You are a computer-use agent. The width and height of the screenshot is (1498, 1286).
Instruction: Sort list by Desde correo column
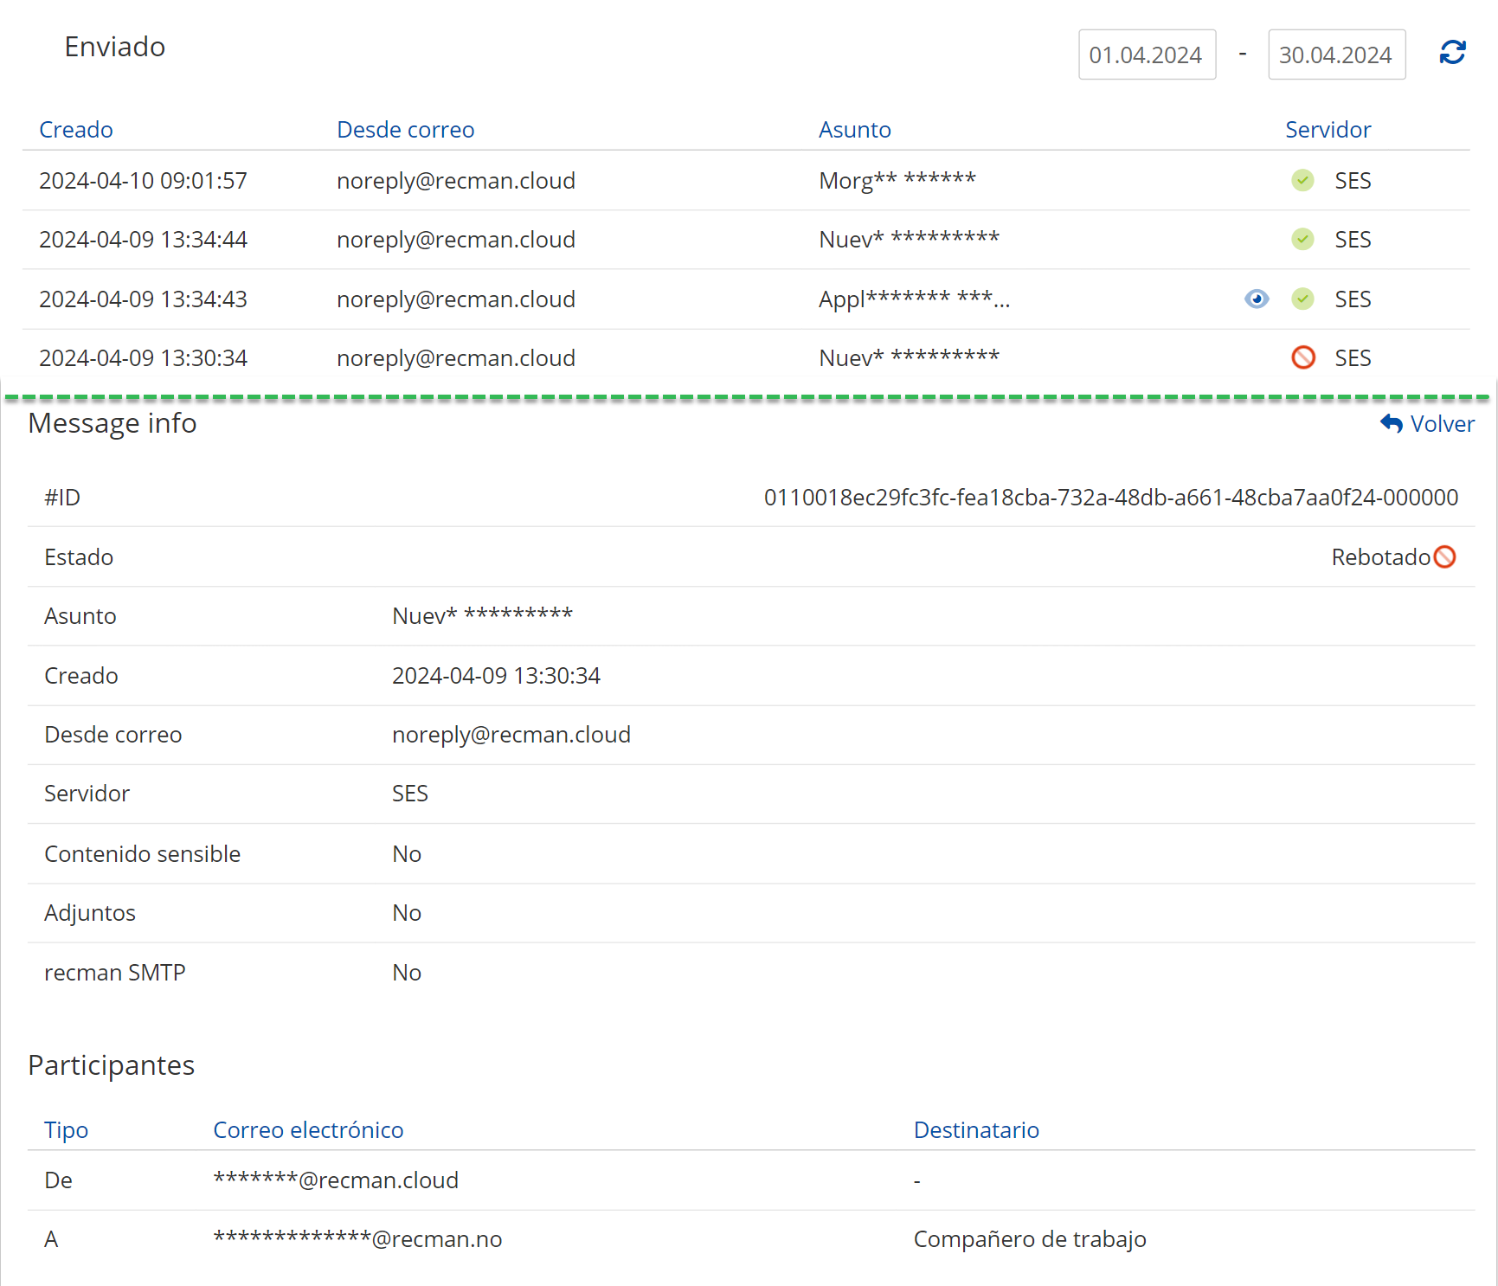click(405, 130)
